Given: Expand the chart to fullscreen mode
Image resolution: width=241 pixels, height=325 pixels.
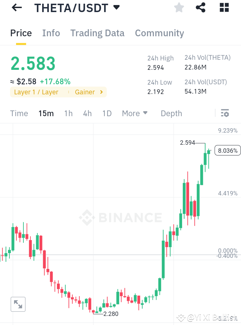Looking at the screenshot, I should point(18,304).
